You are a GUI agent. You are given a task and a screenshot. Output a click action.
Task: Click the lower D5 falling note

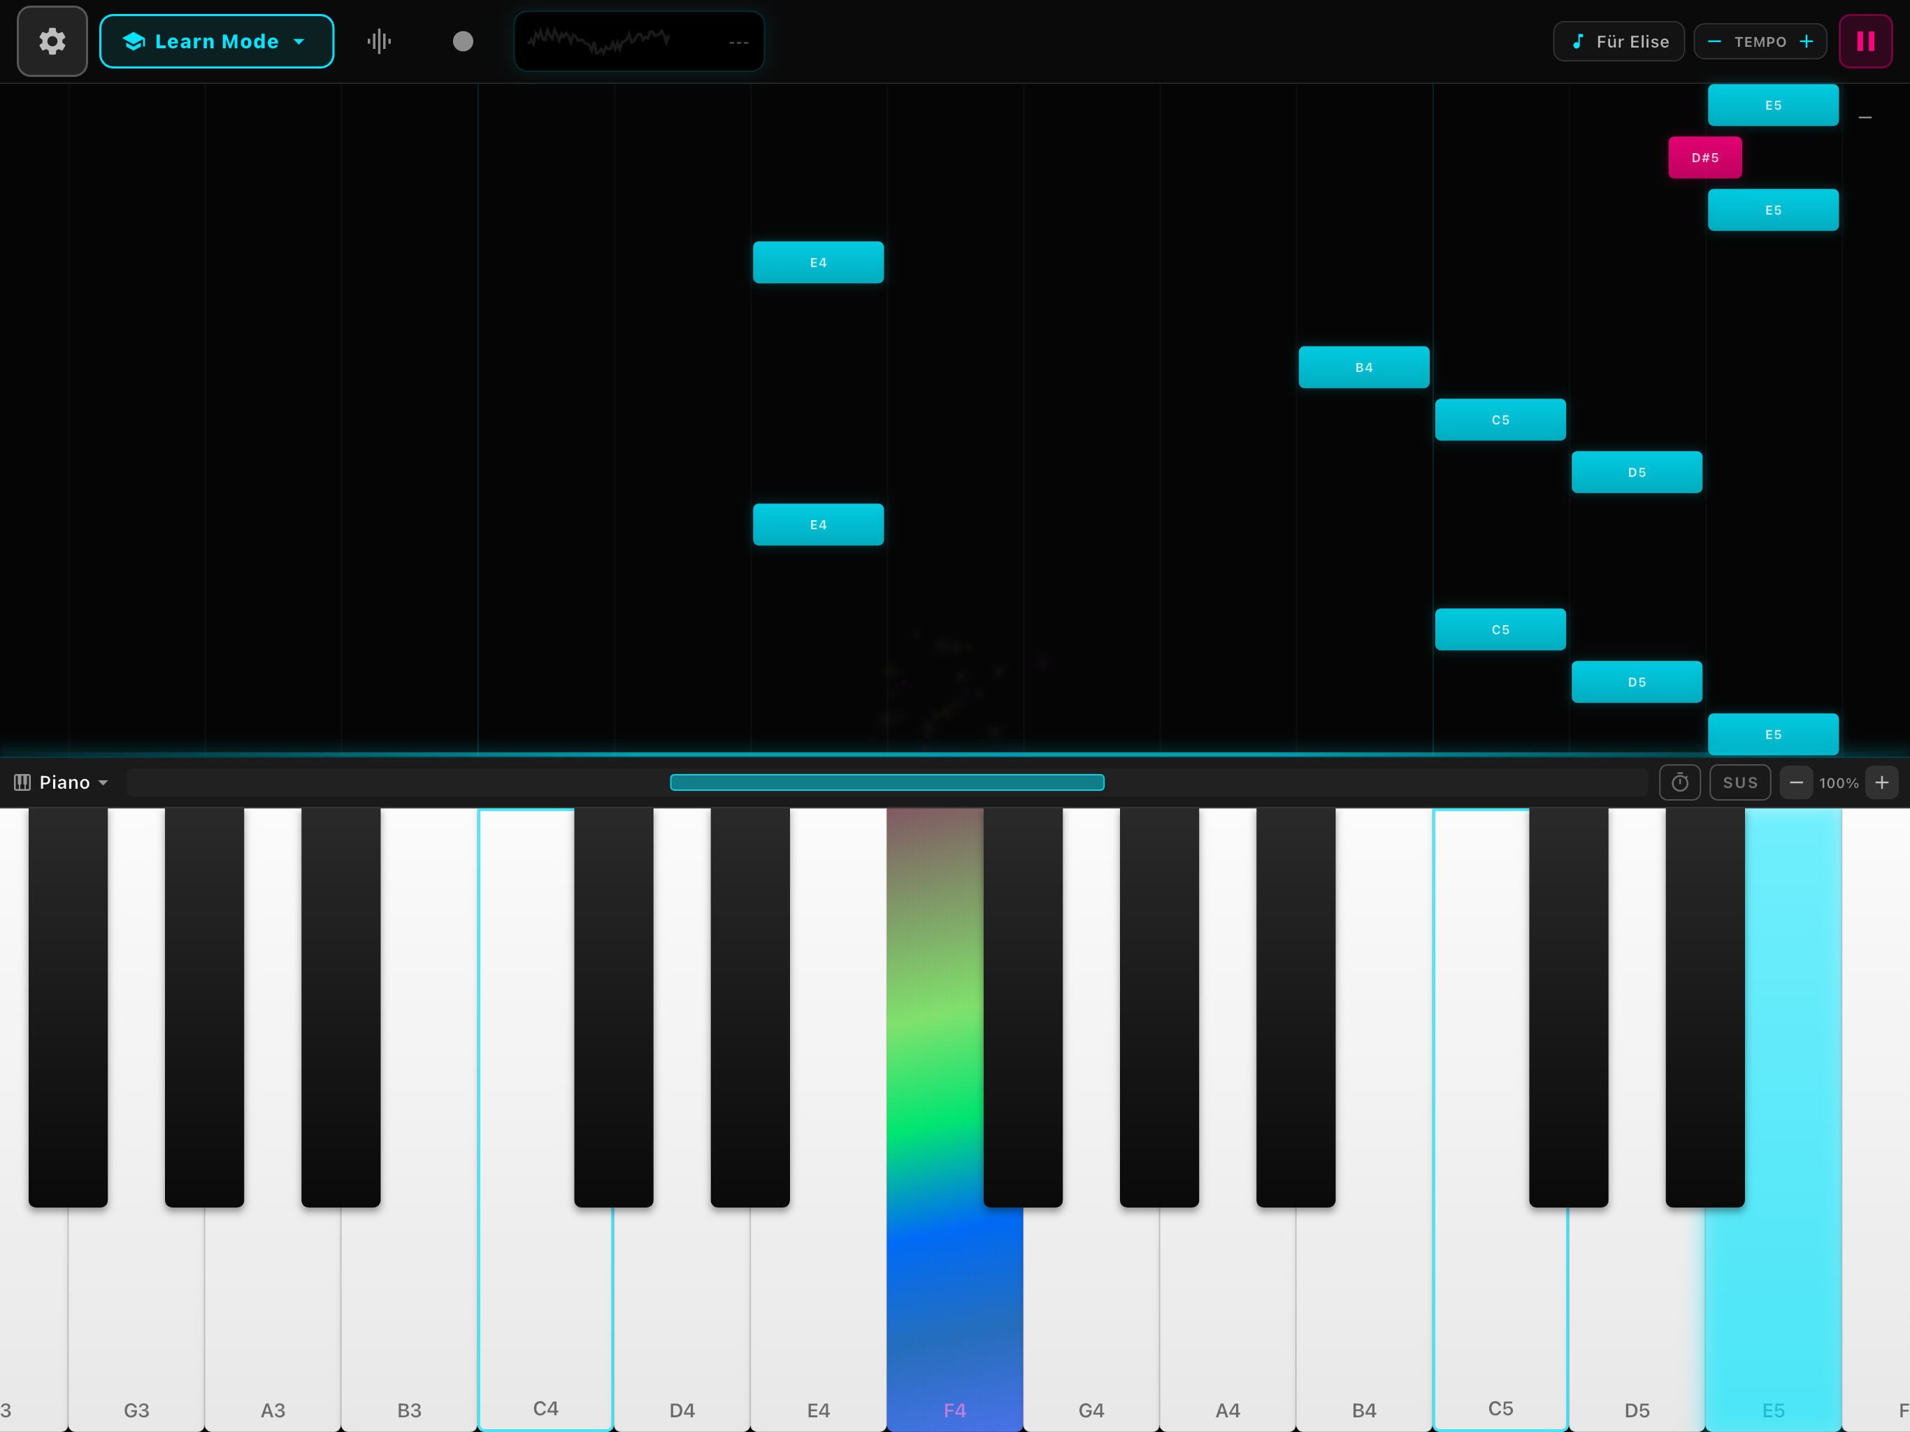pos(1636,682)
